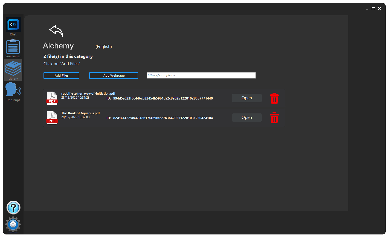This screenshot has width=389, height=238.
Task: Open the Chat panel from sidebar
Action: pos(13,25)
